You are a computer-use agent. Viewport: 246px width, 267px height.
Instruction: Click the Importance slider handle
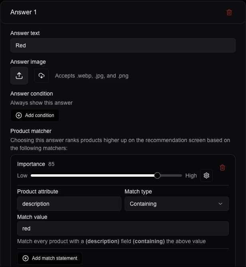tap(157, 175)
